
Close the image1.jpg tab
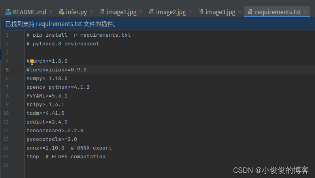click(141, 11)
